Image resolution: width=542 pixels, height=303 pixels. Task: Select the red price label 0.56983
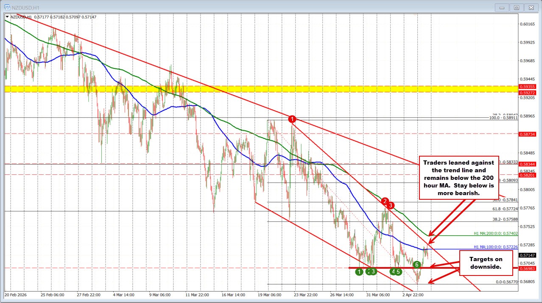527,268
